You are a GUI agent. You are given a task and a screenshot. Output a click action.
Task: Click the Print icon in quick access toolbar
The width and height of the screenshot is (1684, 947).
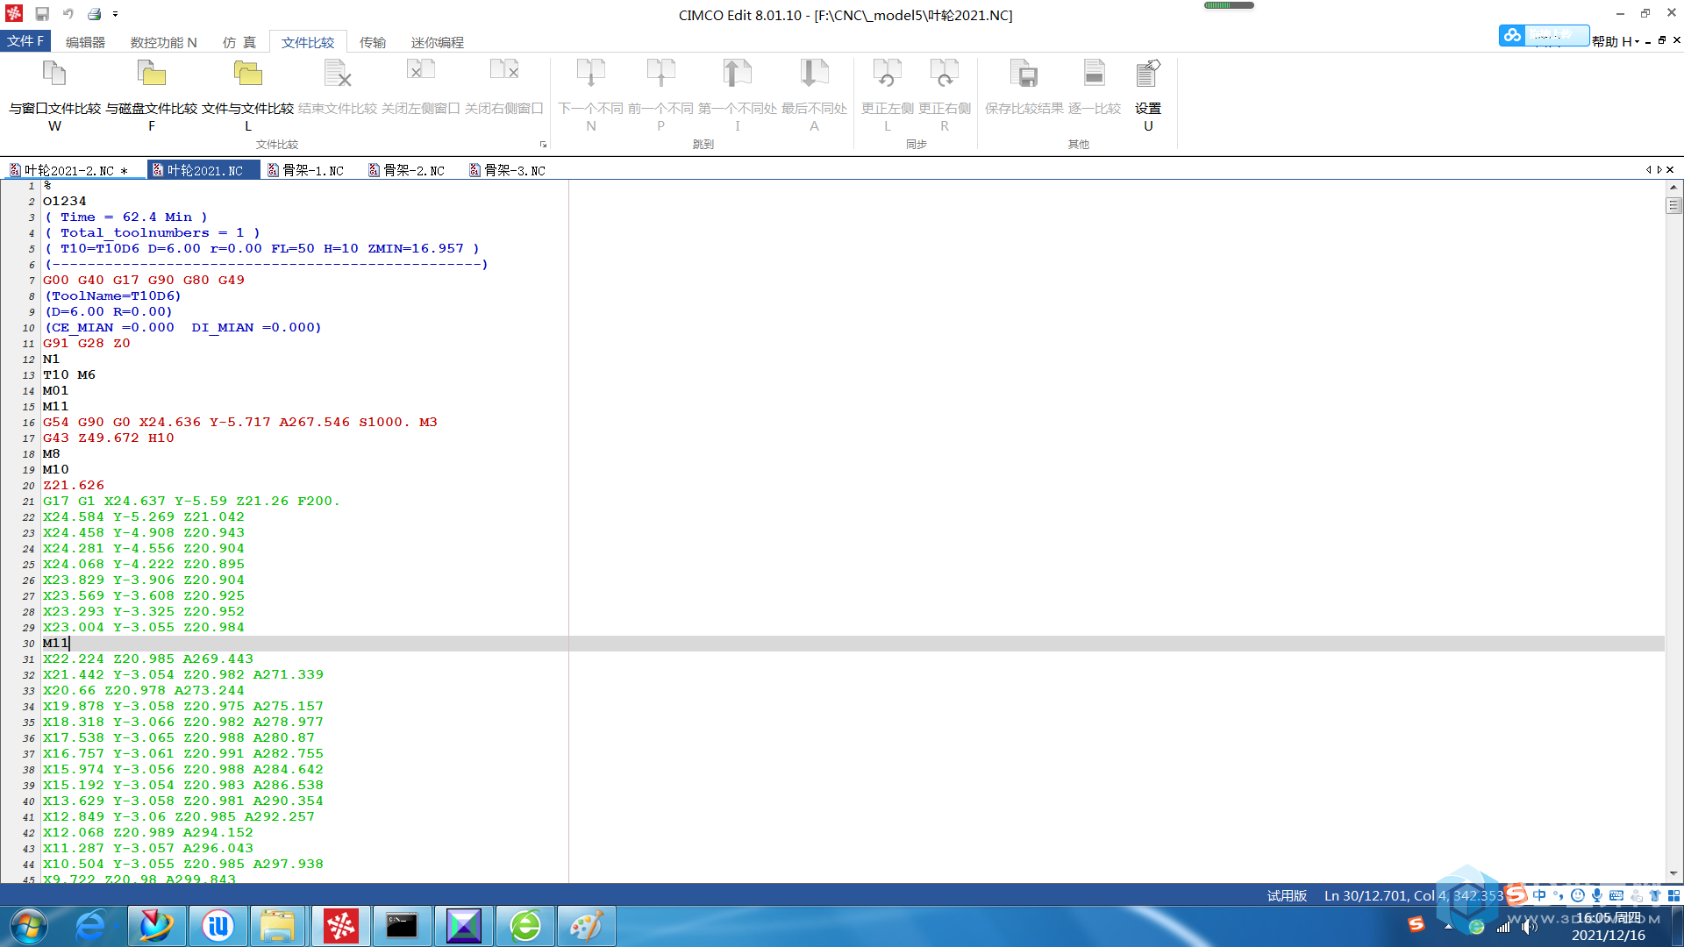pos(95,14)
